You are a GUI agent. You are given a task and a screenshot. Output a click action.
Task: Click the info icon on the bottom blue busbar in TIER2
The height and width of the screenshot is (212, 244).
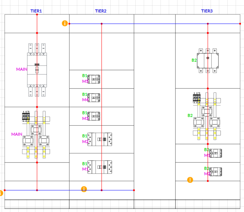click(x=84, y=189)
